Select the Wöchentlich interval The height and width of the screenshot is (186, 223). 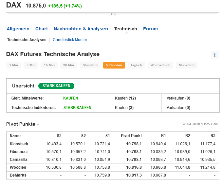pos(160,65)
